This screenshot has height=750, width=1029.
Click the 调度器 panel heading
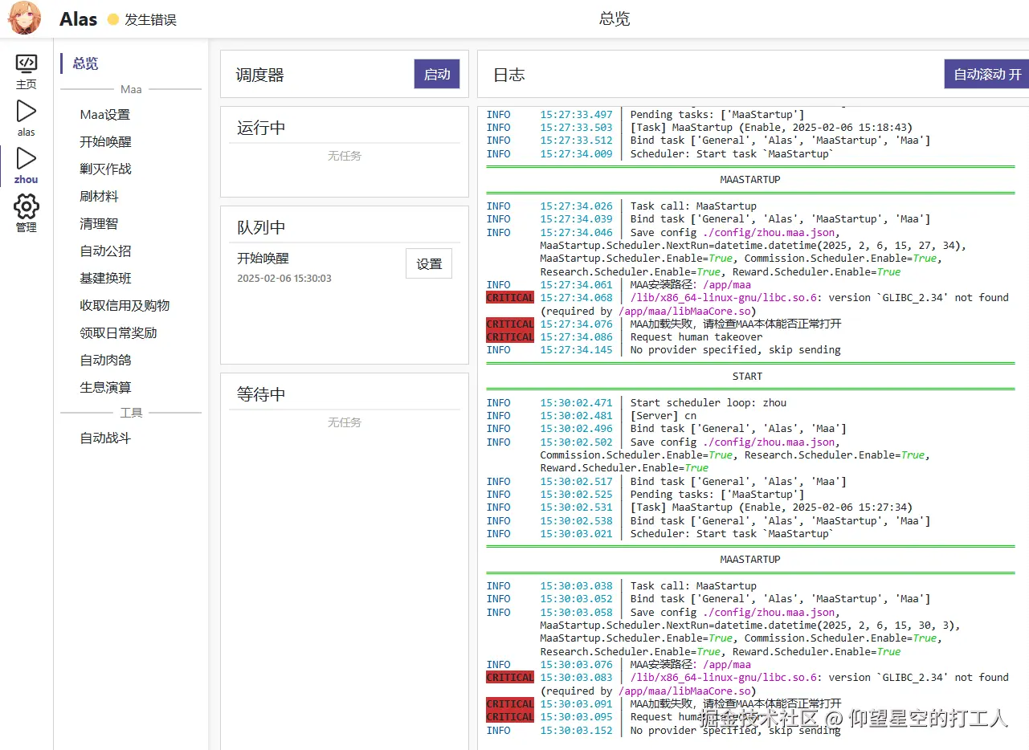(260, 75)
